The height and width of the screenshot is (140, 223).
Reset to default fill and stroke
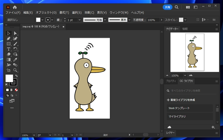(x=7, y=84)
